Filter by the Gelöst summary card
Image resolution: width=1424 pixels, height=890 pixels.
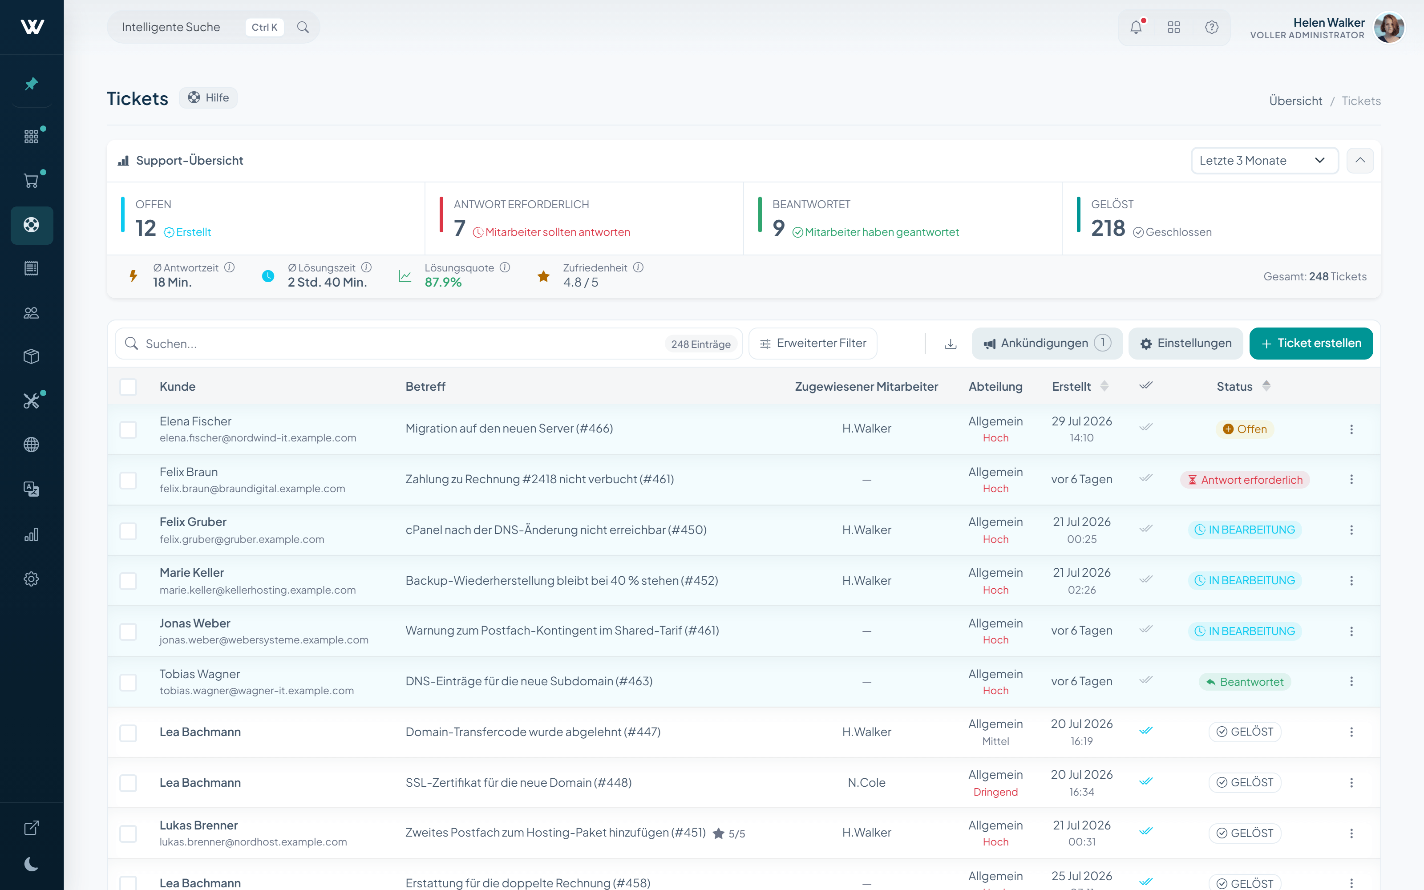click(1222, 218)
